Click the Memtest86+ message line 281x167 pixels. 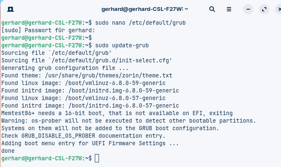coord(117,113)
